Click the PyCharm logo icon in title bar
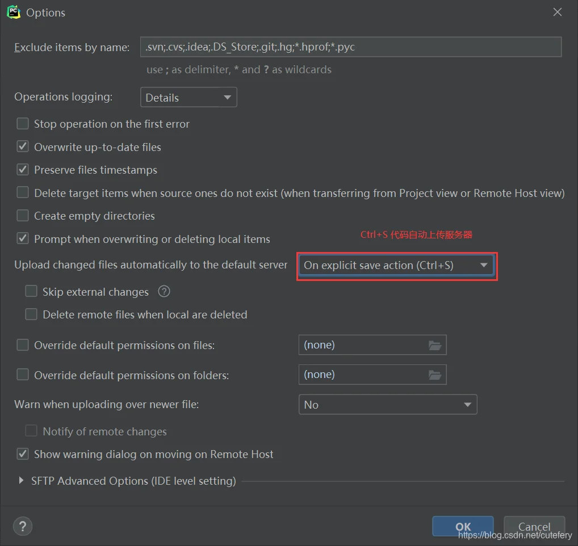This screenshot has width=578, height=546. pos(14,12)
